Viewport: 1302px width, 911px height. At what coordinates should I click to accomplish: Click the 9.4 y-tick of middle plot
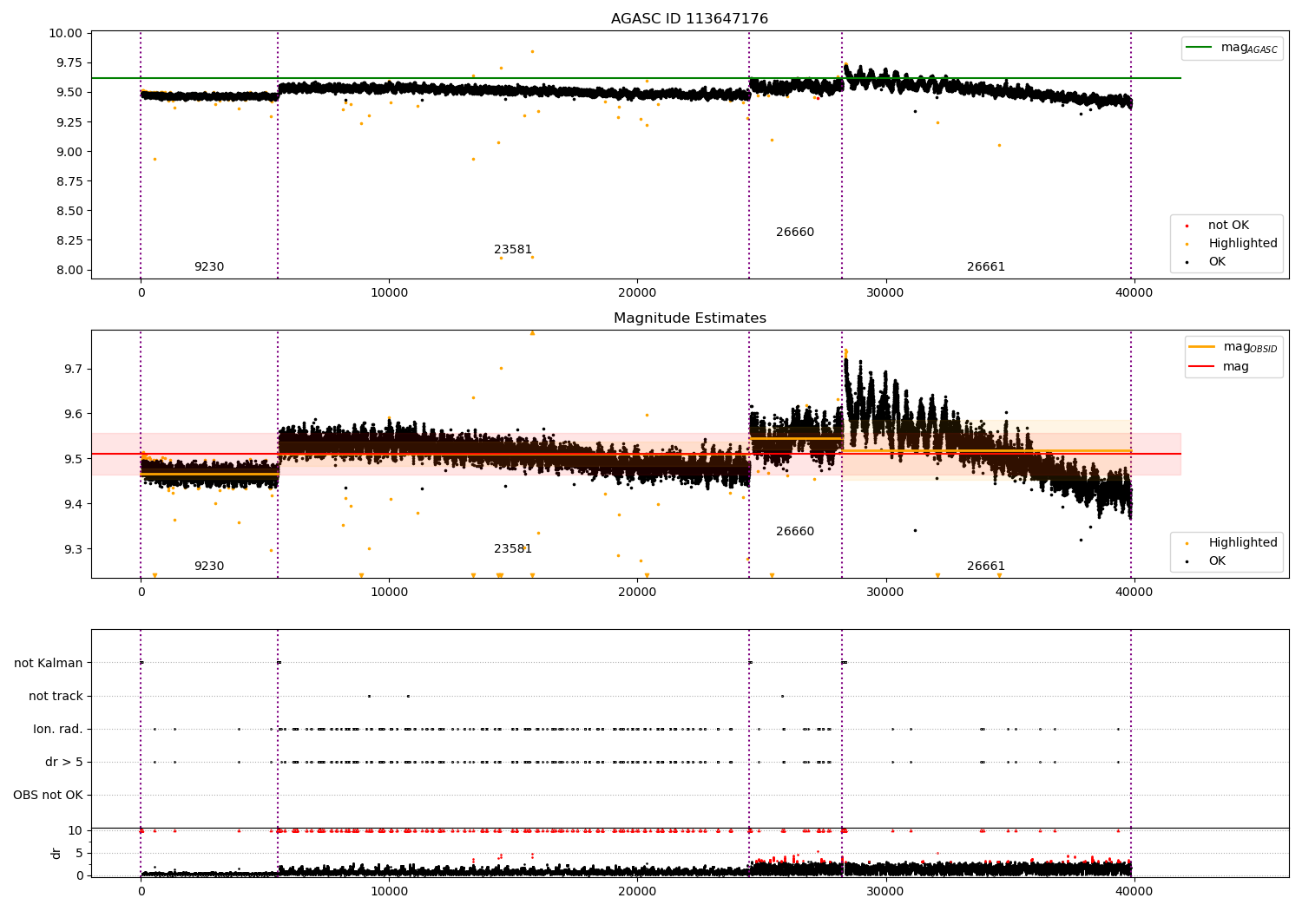[73, 504]
